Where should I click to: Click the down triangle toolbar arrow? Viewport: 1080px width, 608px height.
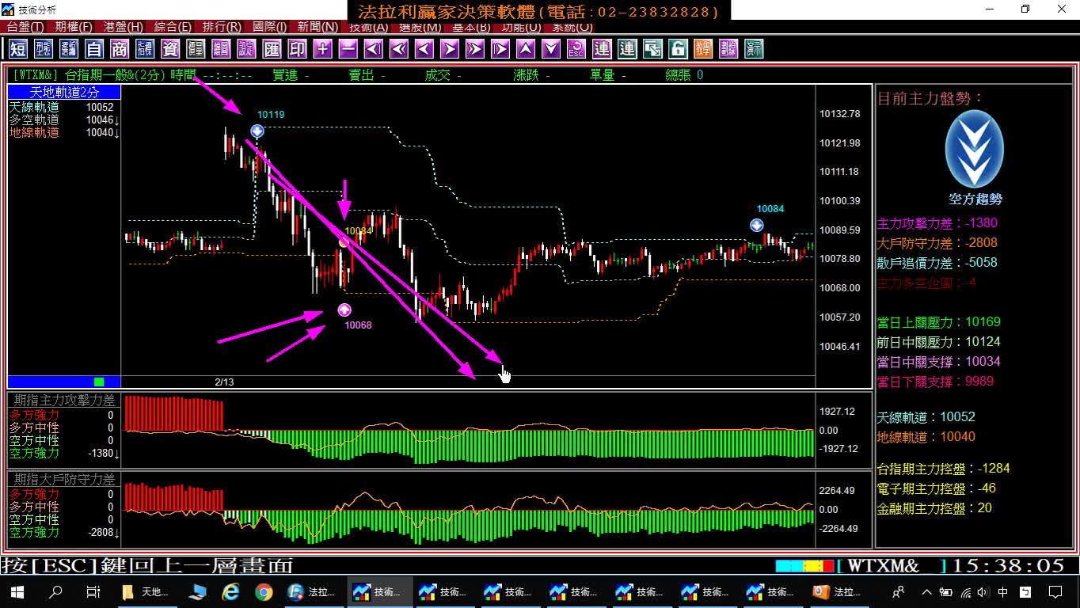pyautogui.click(x=550, y=49)
